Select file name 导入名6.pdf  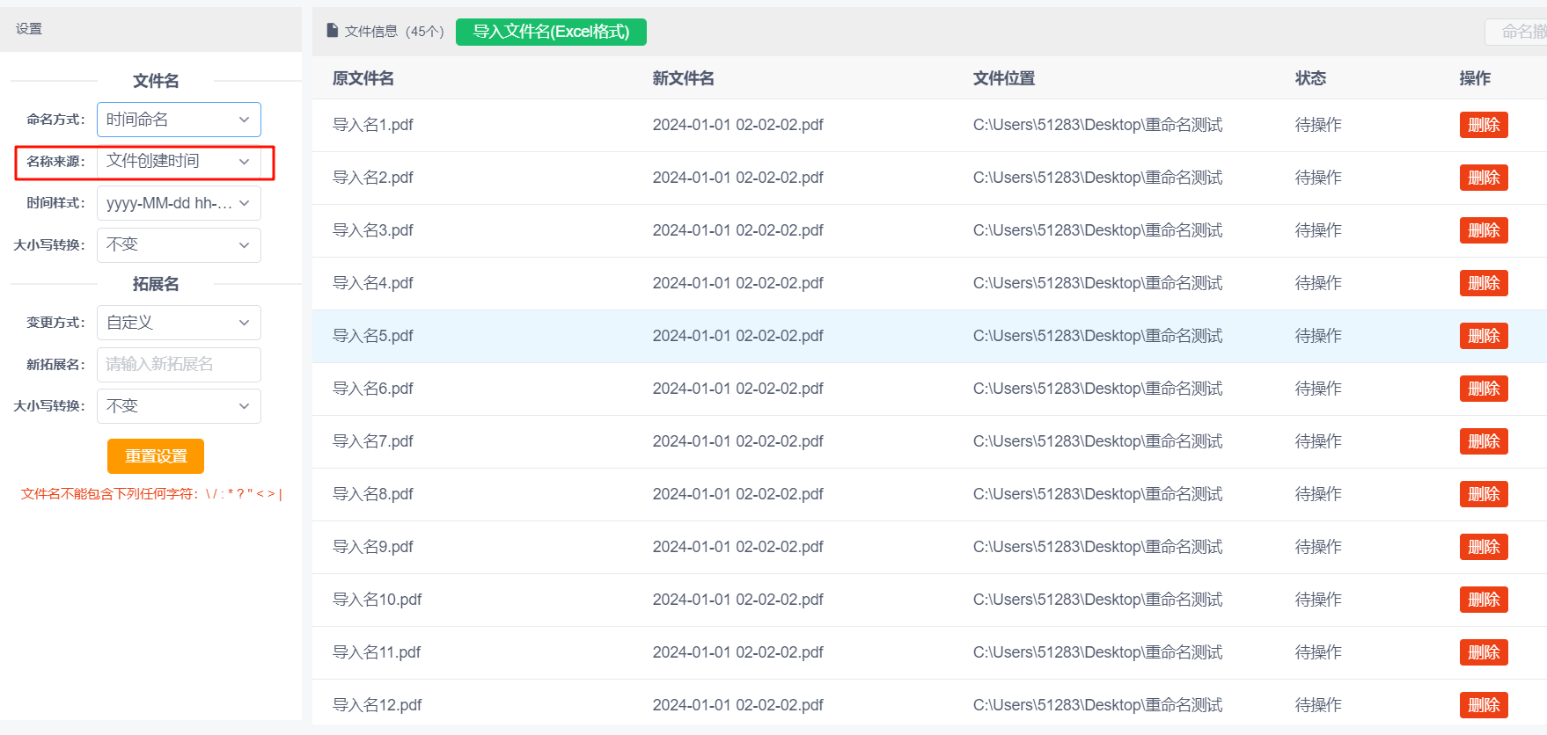click(372, 389)
